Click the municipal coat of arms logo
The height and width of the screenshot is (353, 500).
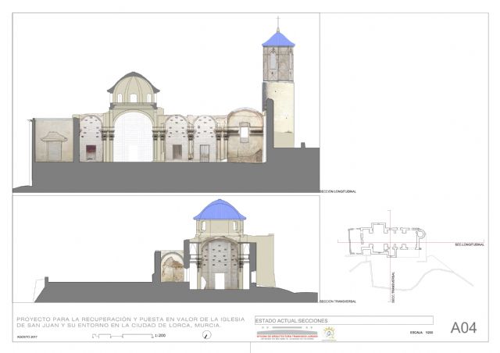pos(329,334)
